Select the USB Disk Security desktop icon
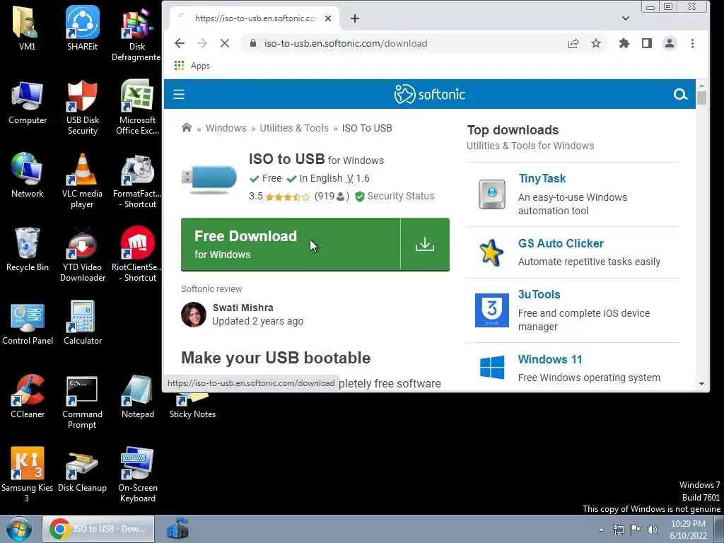724x543 pixels. click(83, 107)
